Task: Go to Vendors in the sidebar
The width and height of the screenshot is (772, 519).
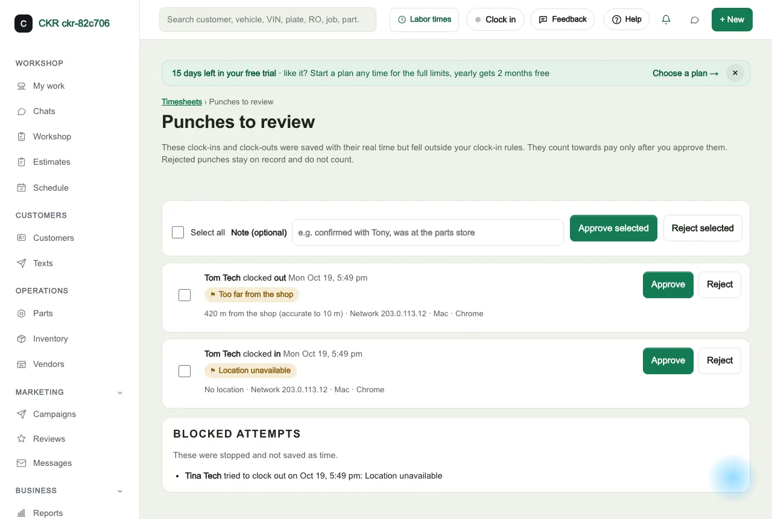Action: (48, 364)
